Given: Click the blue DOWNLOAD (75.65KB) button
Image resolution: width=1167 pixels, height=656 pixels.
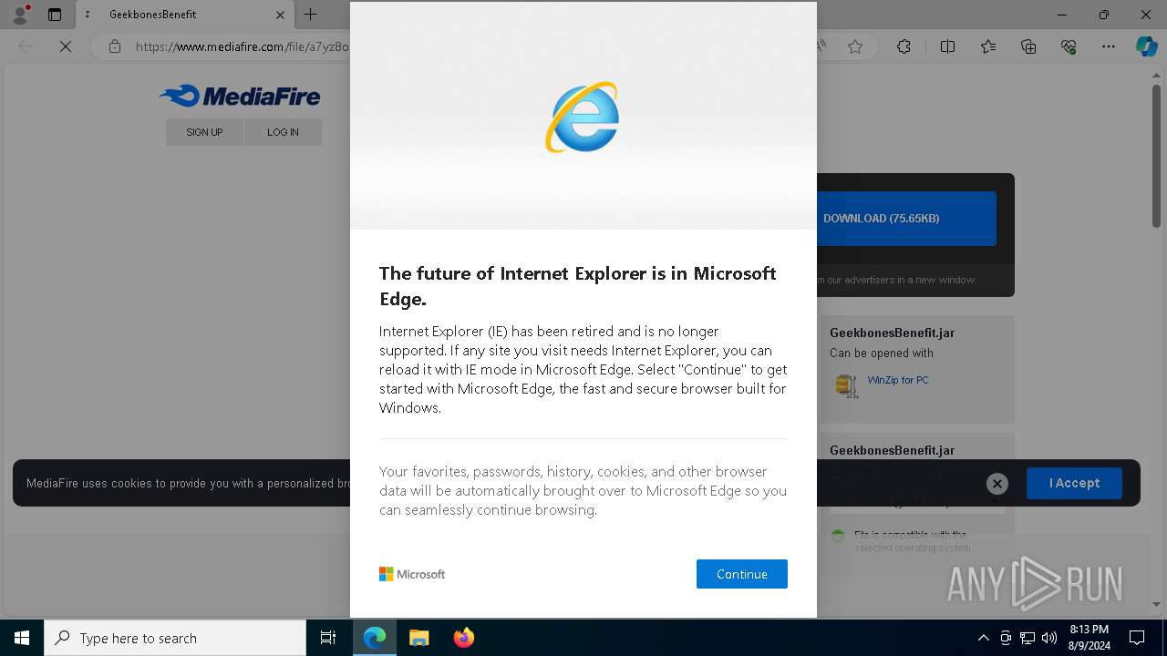Looking at the screenshot, I should (906, 219).
